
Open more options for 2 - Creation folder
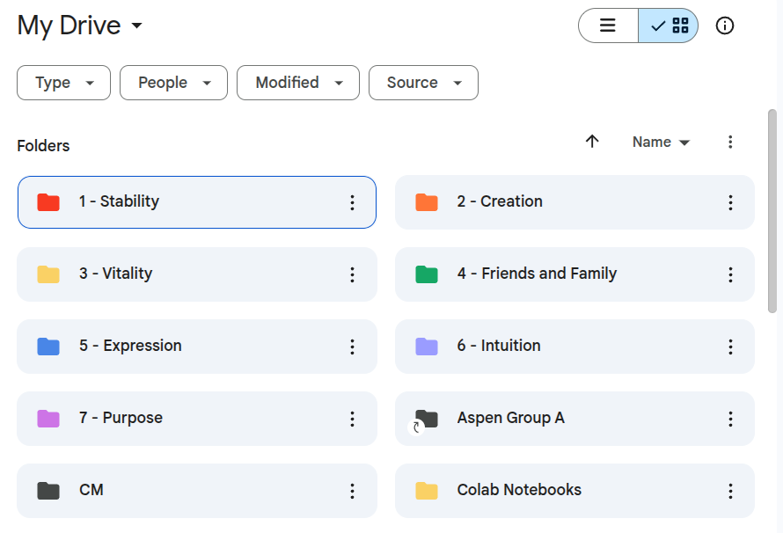pyautogui.click(x=730, y=202)
